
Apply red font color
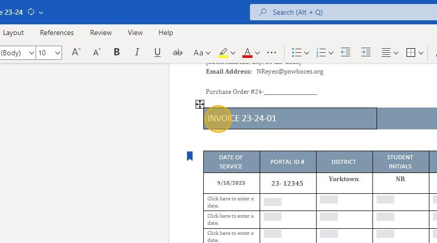[247, 52]
